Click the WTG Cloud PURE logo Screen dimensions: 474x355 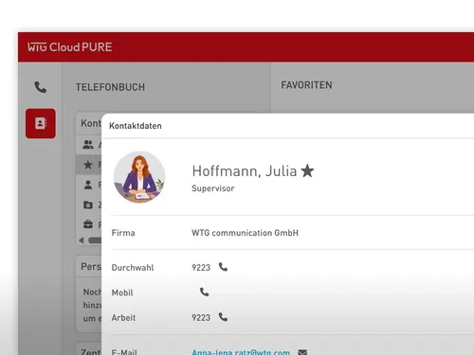point(69,47)
